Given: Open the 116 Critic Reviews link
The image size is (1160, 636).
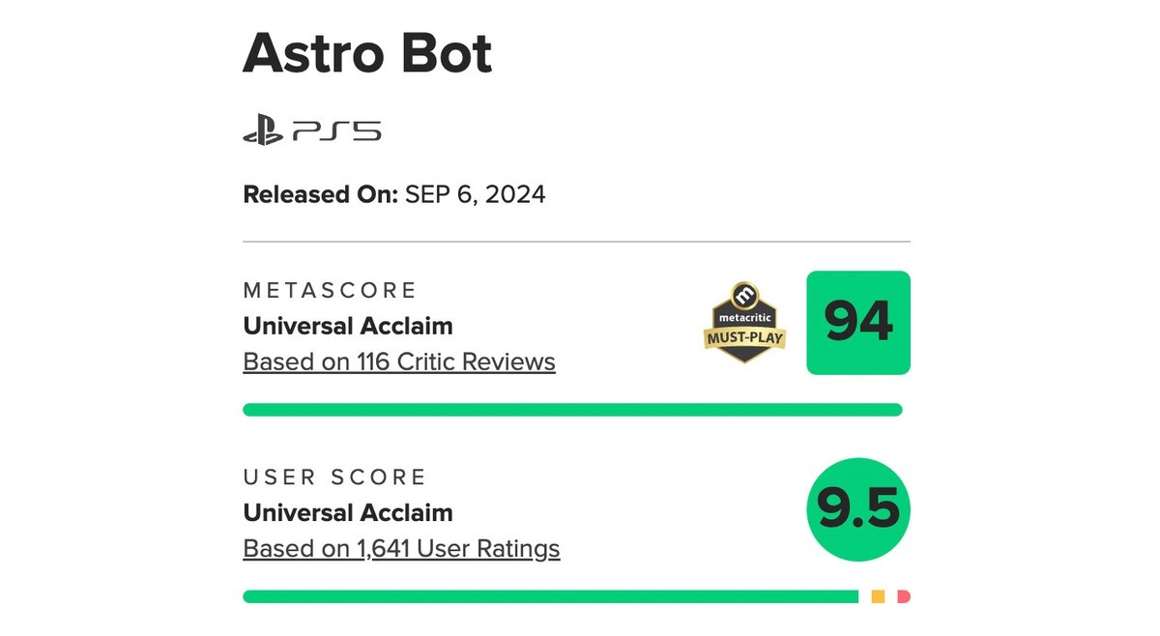Looking at the screenshot, I should coord(399,361).
